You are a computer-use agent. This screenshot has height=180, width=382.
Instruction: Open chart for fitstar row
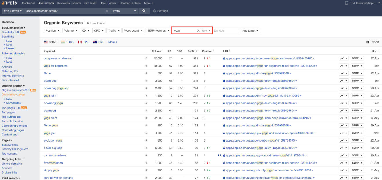pyautogui.click(x=344, y=73)
